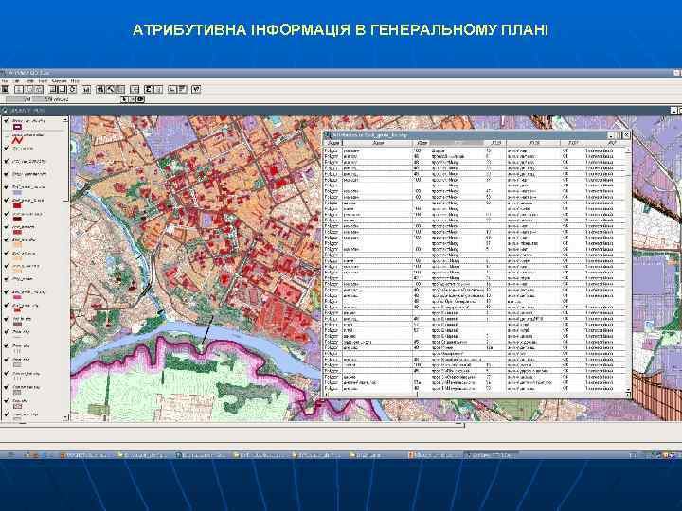Screen dimensions: 682x511
Task: Open the Query Builder hammer button
Action: coord(111,89)
